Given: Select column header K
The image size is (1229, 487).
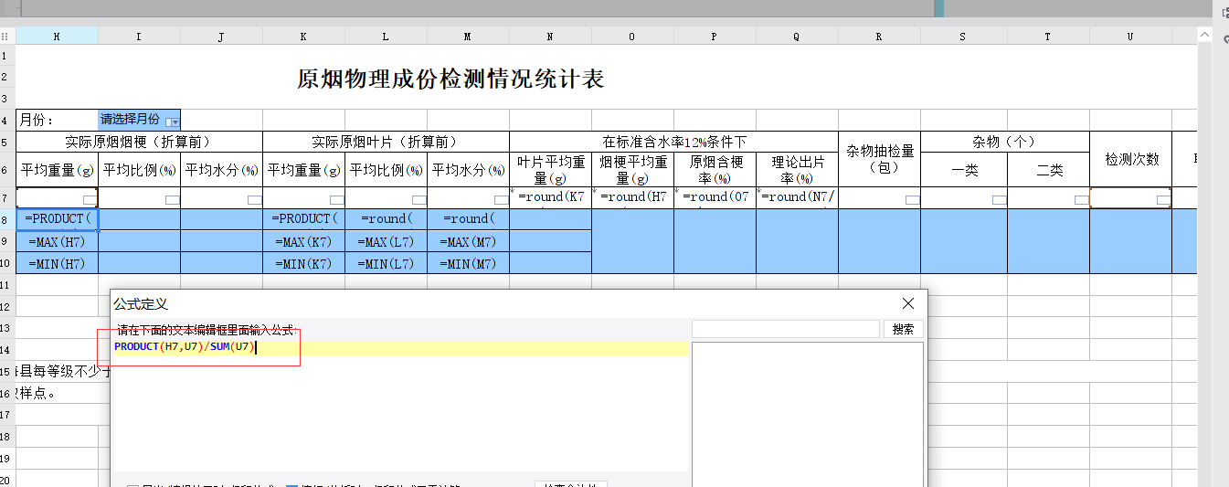Looking at the screenshot, I should click(303, 36).
